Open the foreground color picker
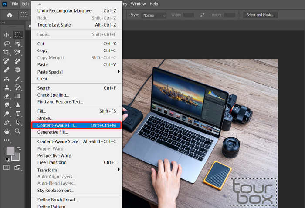 [x=10, y=151]
